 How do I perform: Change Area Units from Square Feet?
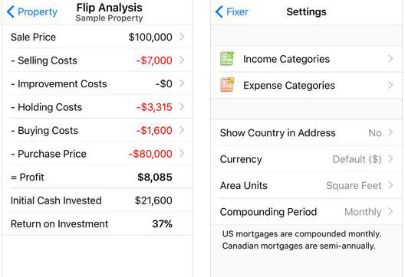[x=306, y=185]
